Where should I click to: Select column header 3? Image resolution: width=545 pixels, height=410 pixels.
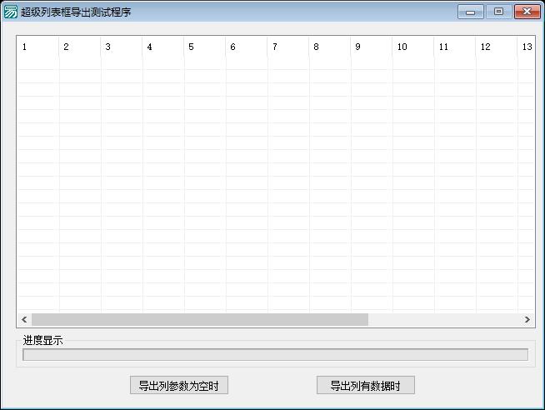coord(122,47)
